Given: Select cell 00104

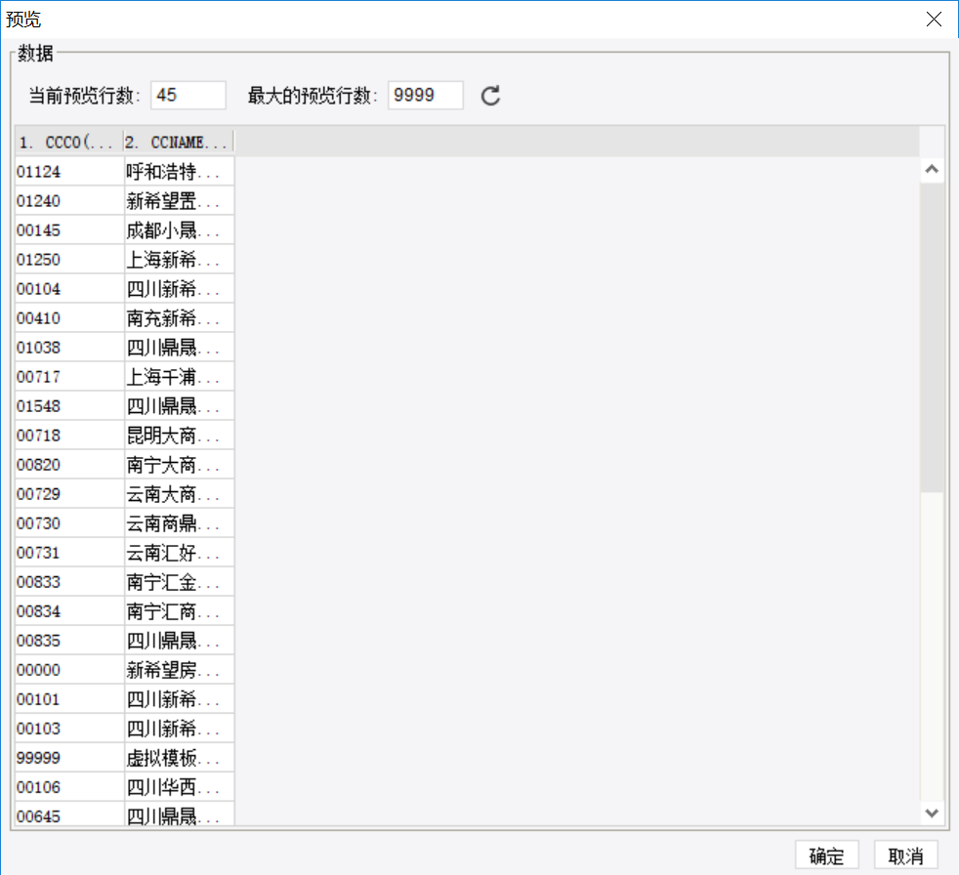Looking at the screenshot, I should tap(69, 289).
